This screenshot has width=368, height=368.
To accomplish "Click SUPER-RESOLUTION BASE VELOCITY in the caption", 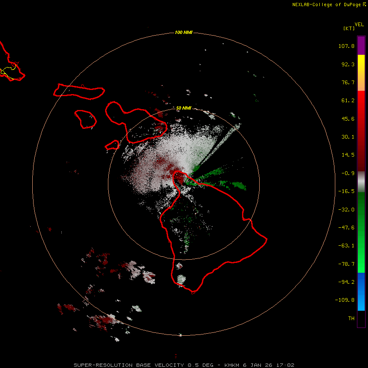I will pyautogui.click(x=129, y=365).
